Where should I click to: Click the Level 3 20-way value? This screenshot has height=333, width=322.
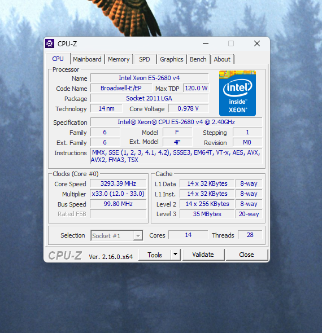pos(249,214)
